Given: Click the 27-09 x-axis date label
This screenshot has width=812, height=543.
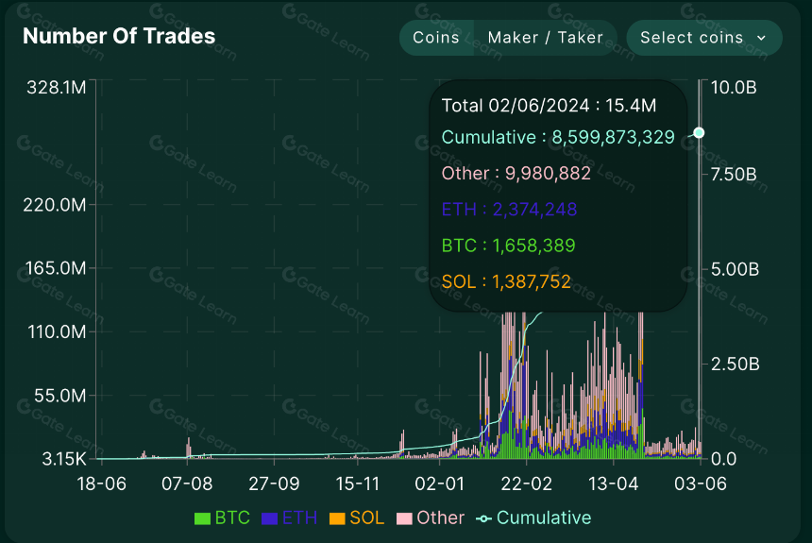Looking at the screenshot, I should pos(274,484).
